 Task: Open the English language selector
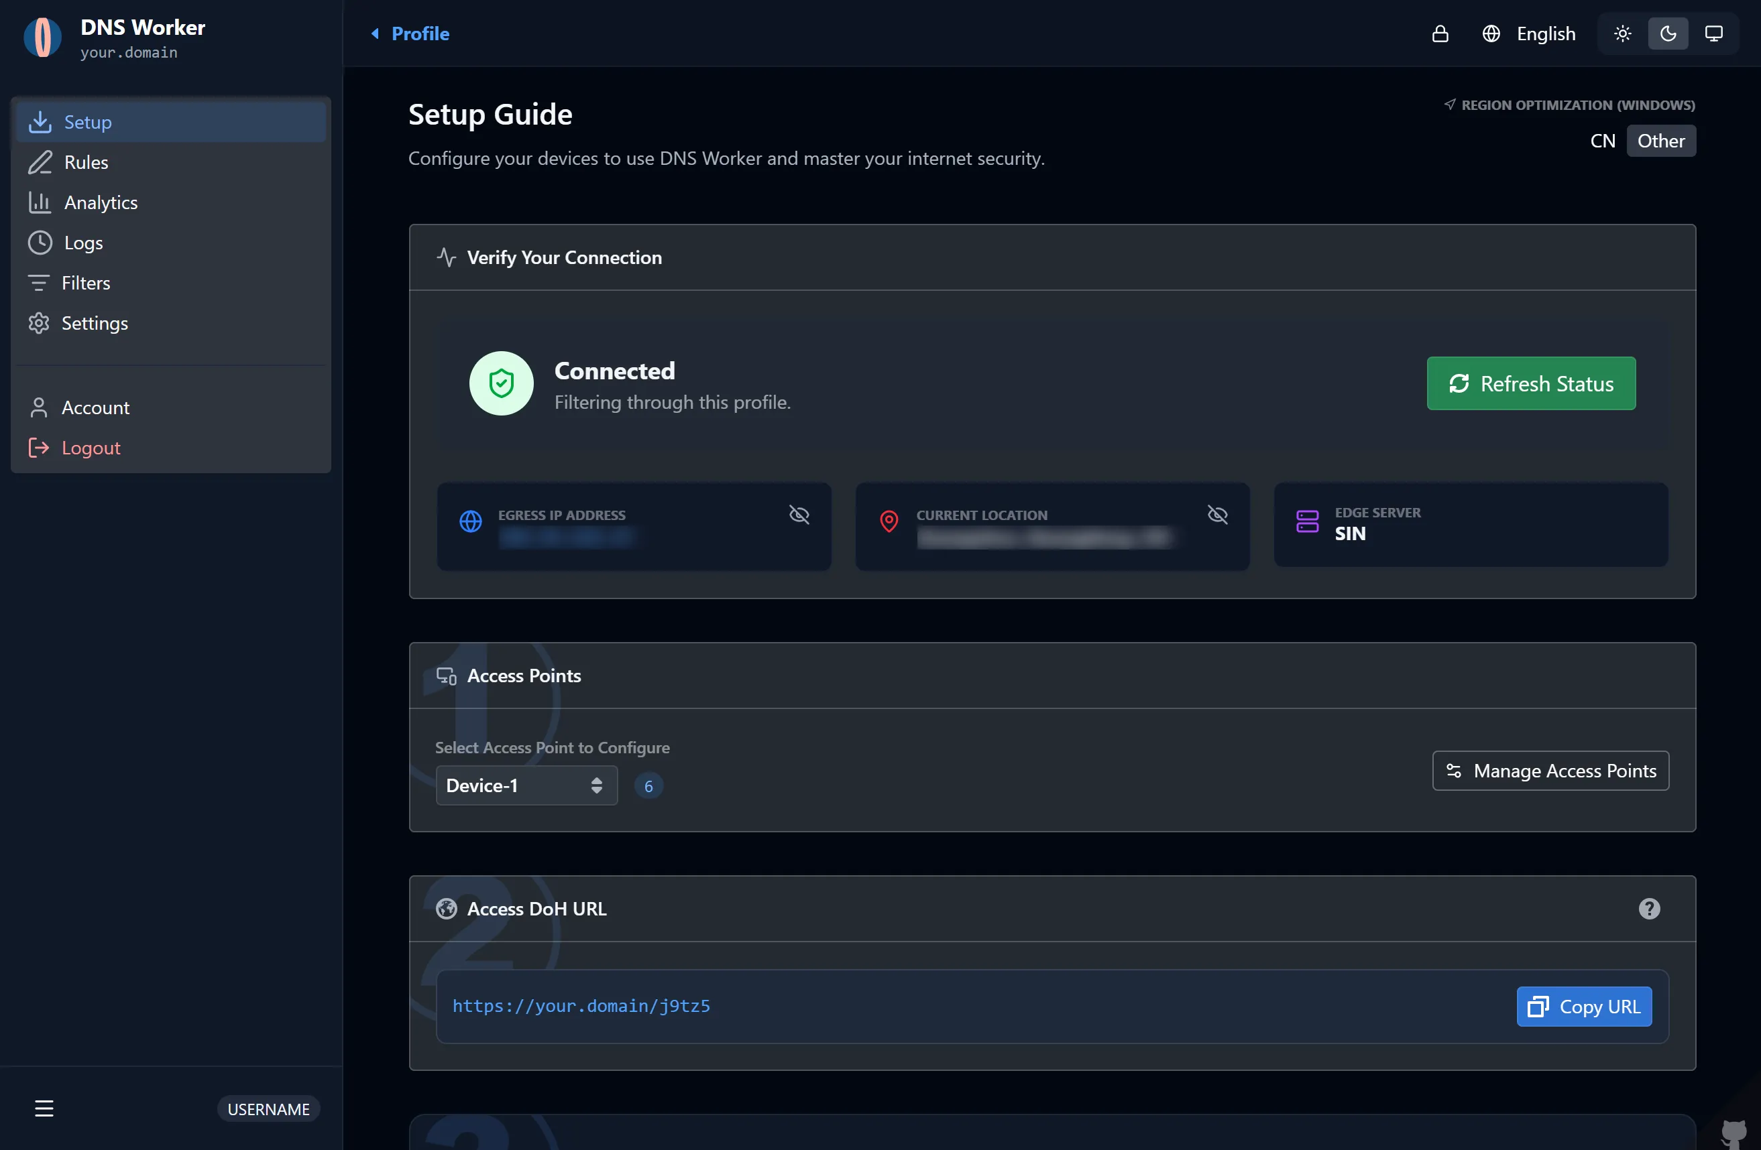pos(1529,34)
